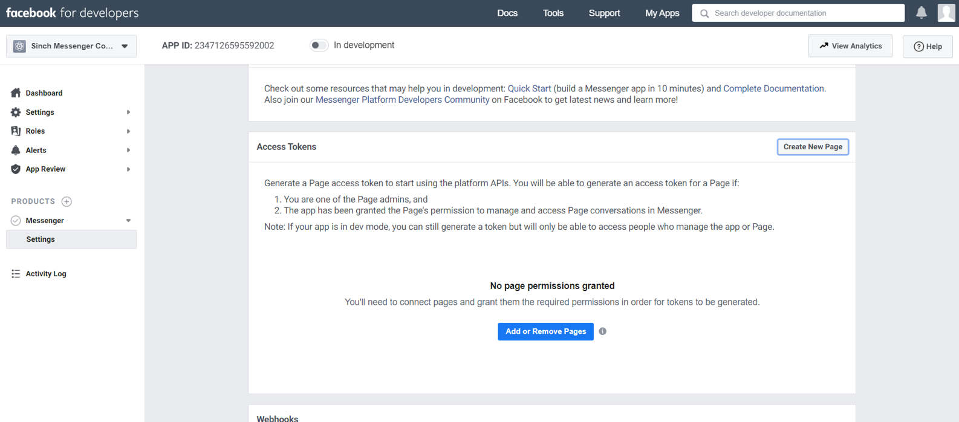
Task: Click the Sinch Messenger app icon
Action: [x=19, y=46]
